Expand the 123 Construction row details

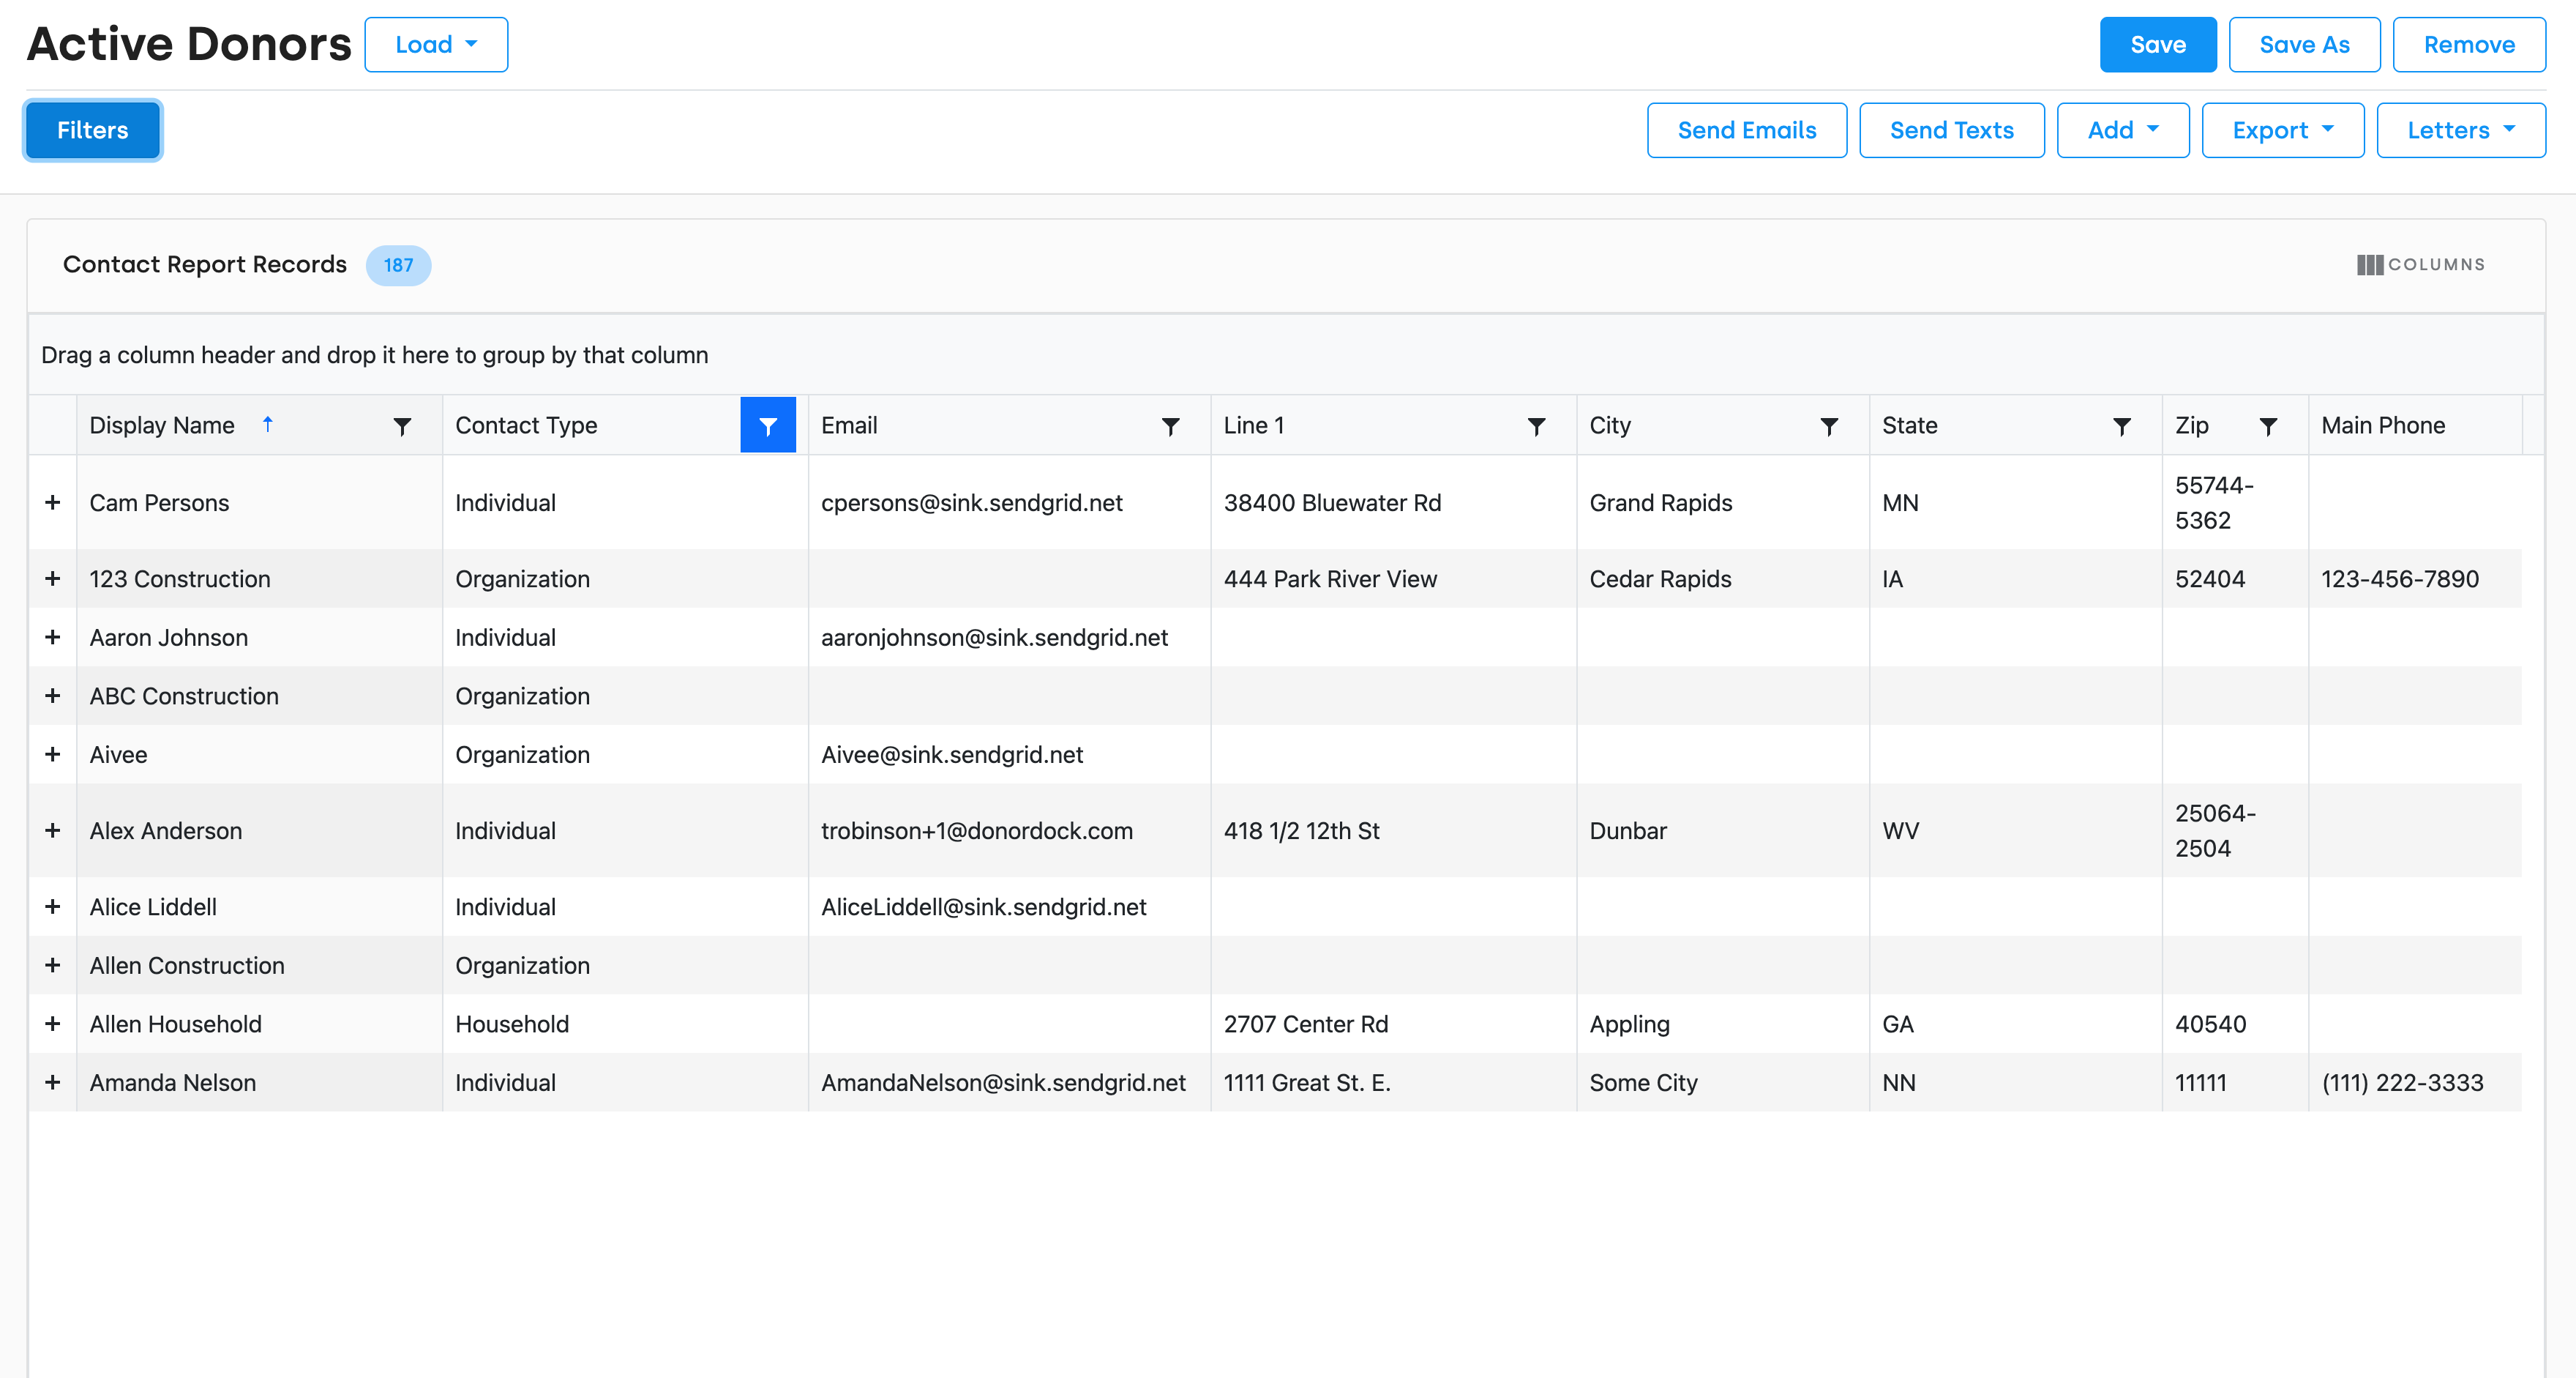(53, 578)
